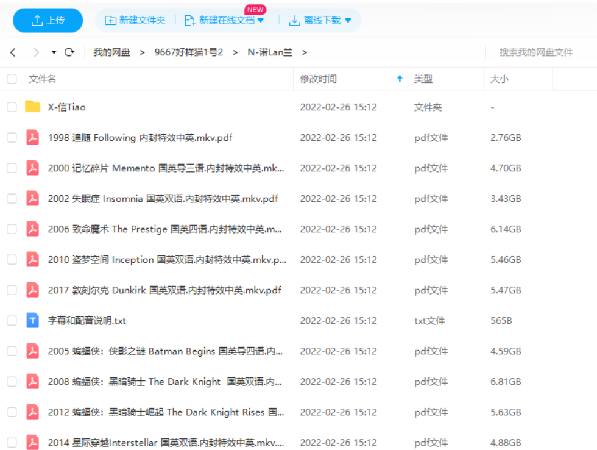Click the 新建文件夹 button
Viewport: 597px width, 450px height.
pyautogui.click(x=135, y=20)
